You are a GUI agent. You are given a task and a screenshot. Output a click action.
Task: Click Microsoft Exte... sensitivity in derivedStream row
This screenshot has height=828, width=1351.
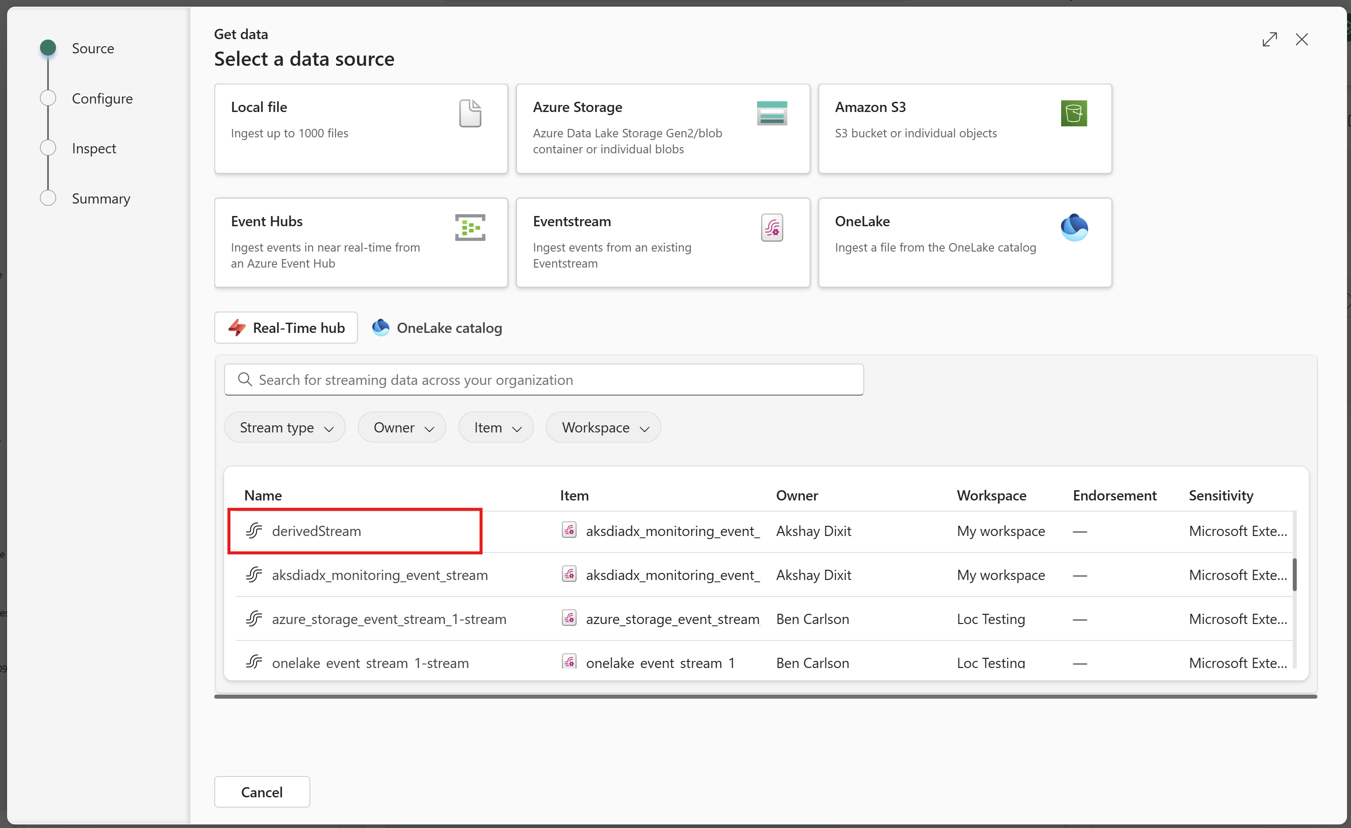click(1238, 531)
